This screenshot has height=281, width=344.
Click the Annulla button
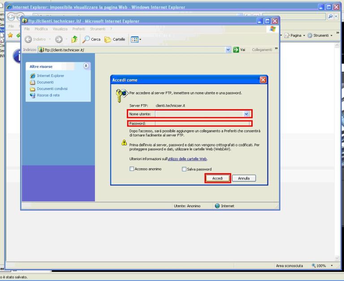[x=244, y=178]
